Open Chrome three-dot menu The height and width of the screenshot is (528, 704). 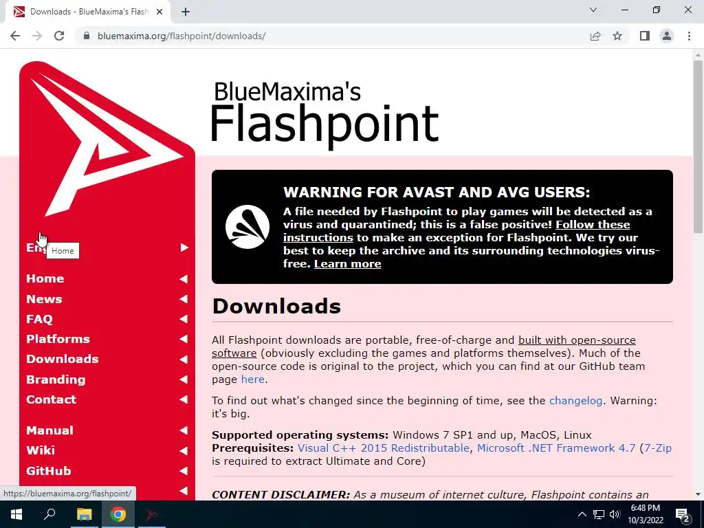689,36
